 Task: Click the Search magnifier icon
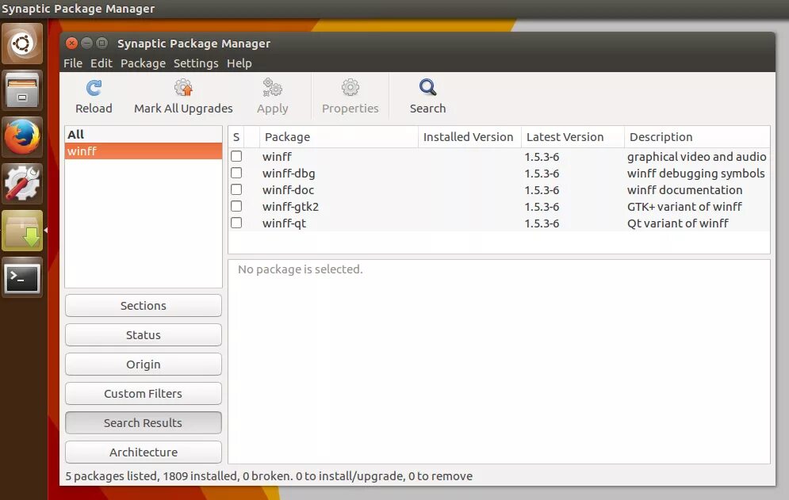(427, 87)
